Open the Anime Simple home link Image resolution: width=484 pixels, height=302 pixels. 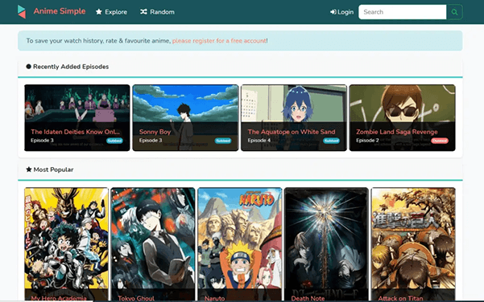click(x=60, y=11)
